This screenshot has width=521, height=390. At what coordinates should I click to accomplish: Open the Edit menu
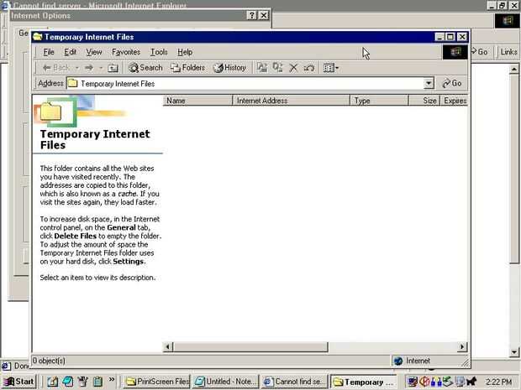tap(70, 52)
